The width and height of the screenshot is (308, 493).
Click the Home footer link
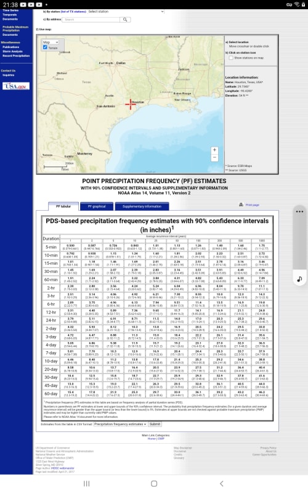pos(152,439)
